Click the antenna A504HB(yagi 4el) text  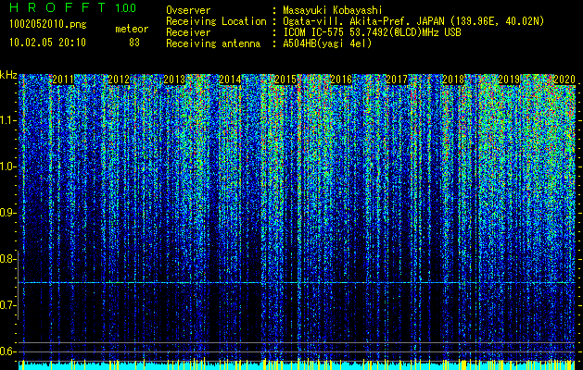click(327, 43)
